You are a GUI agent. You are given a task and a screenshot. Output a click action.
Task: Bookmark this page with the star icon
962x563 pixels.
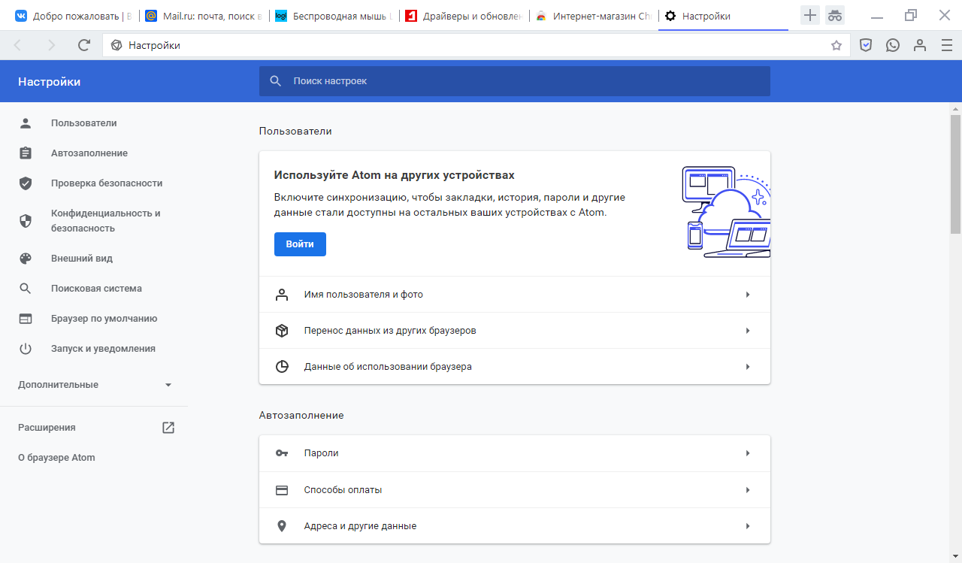(x=836, y=45)
